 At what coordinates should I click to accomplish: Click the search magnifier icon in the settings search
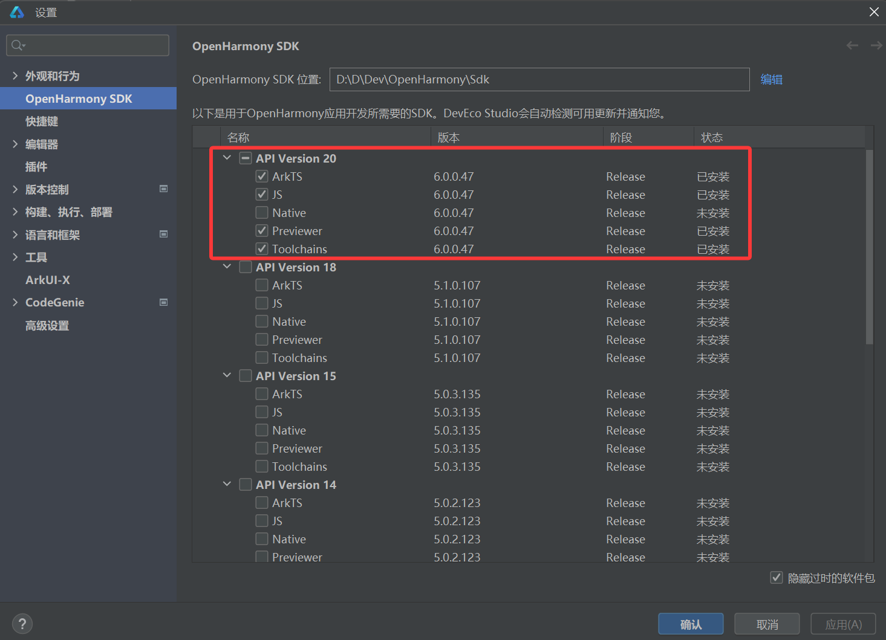pos(18,45)
